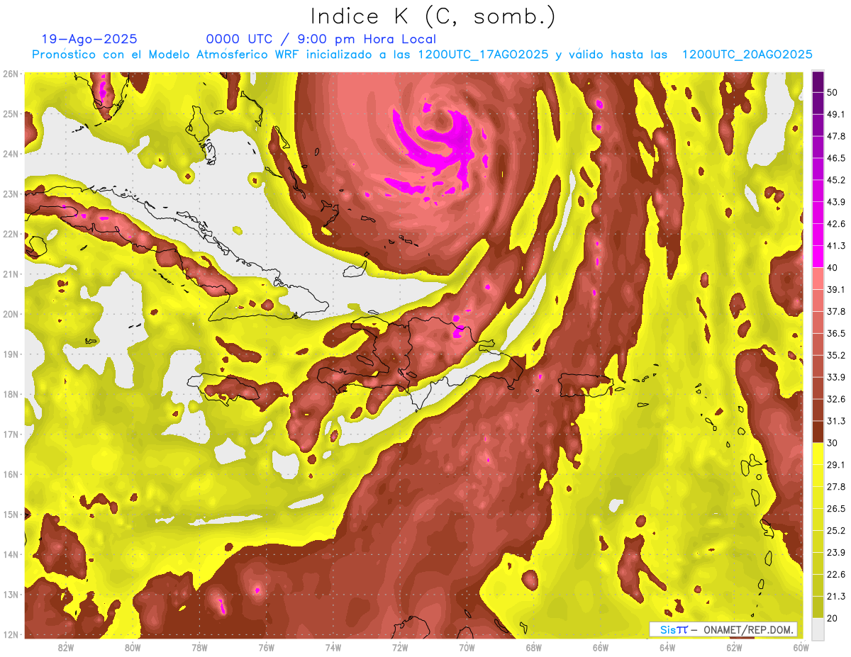Click the '25.2' color scale value
Image resolution: width=851 pixels, height=657 pixels.
coord(835,531)
